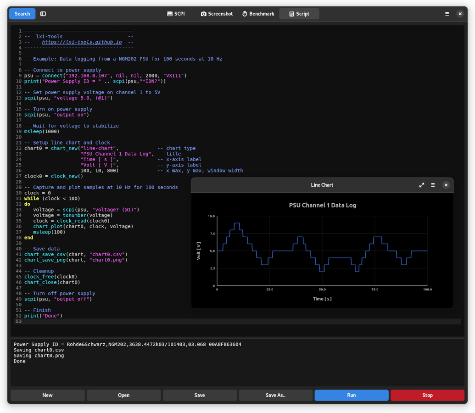The image size is (475, 413).
Task: Close the main application window
Action: pyautogui.click(x=460, y=14)
